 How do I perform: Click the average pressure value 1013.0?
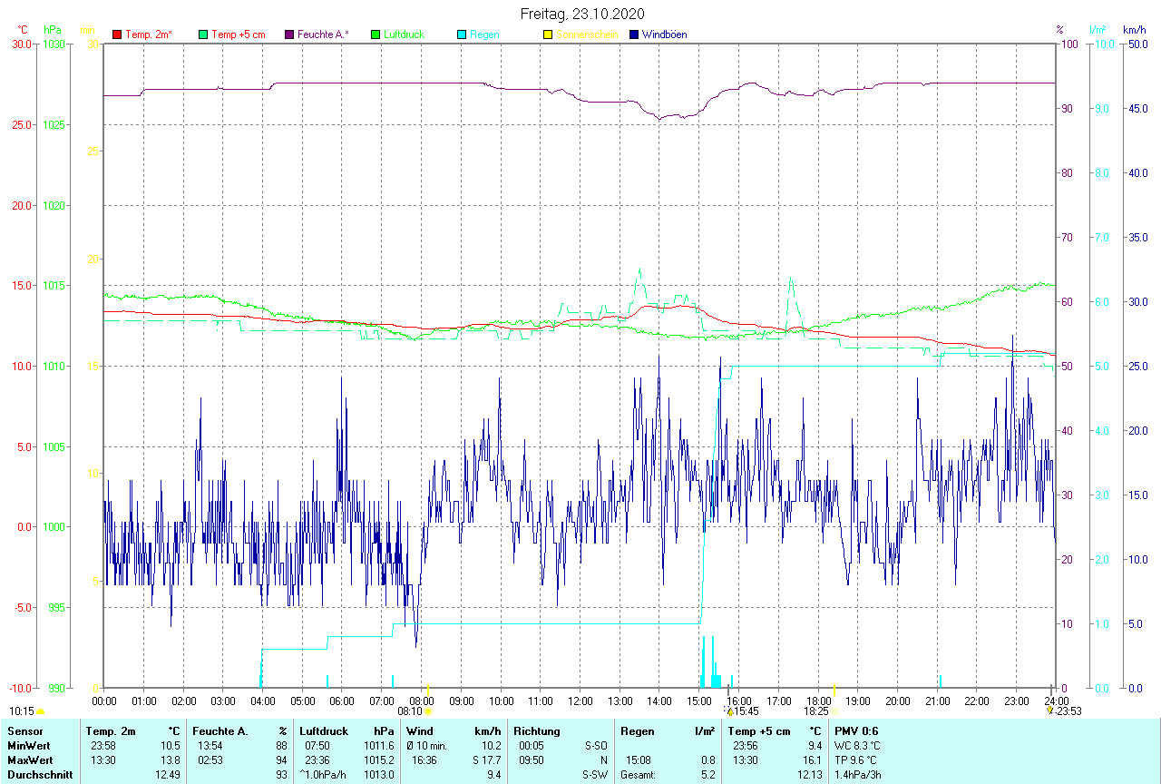[x=378, y=774]
